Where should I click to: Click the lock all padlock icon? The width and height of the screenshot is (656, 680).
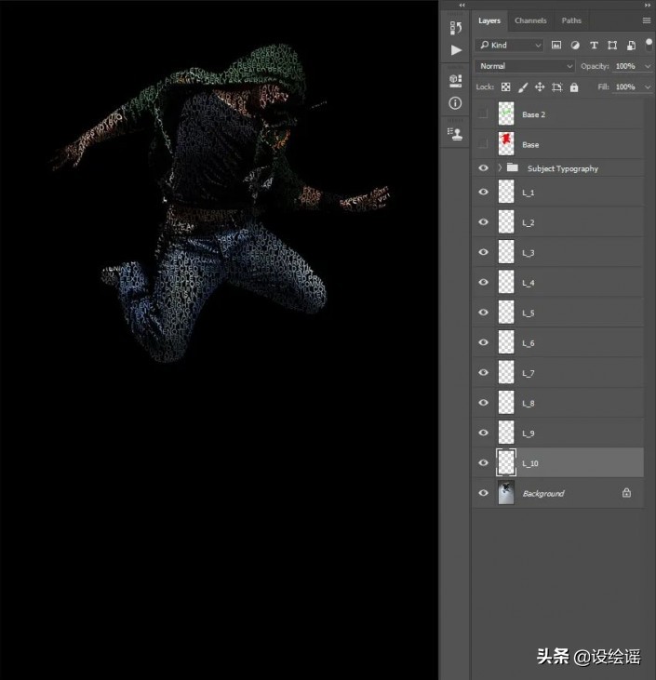574,87
